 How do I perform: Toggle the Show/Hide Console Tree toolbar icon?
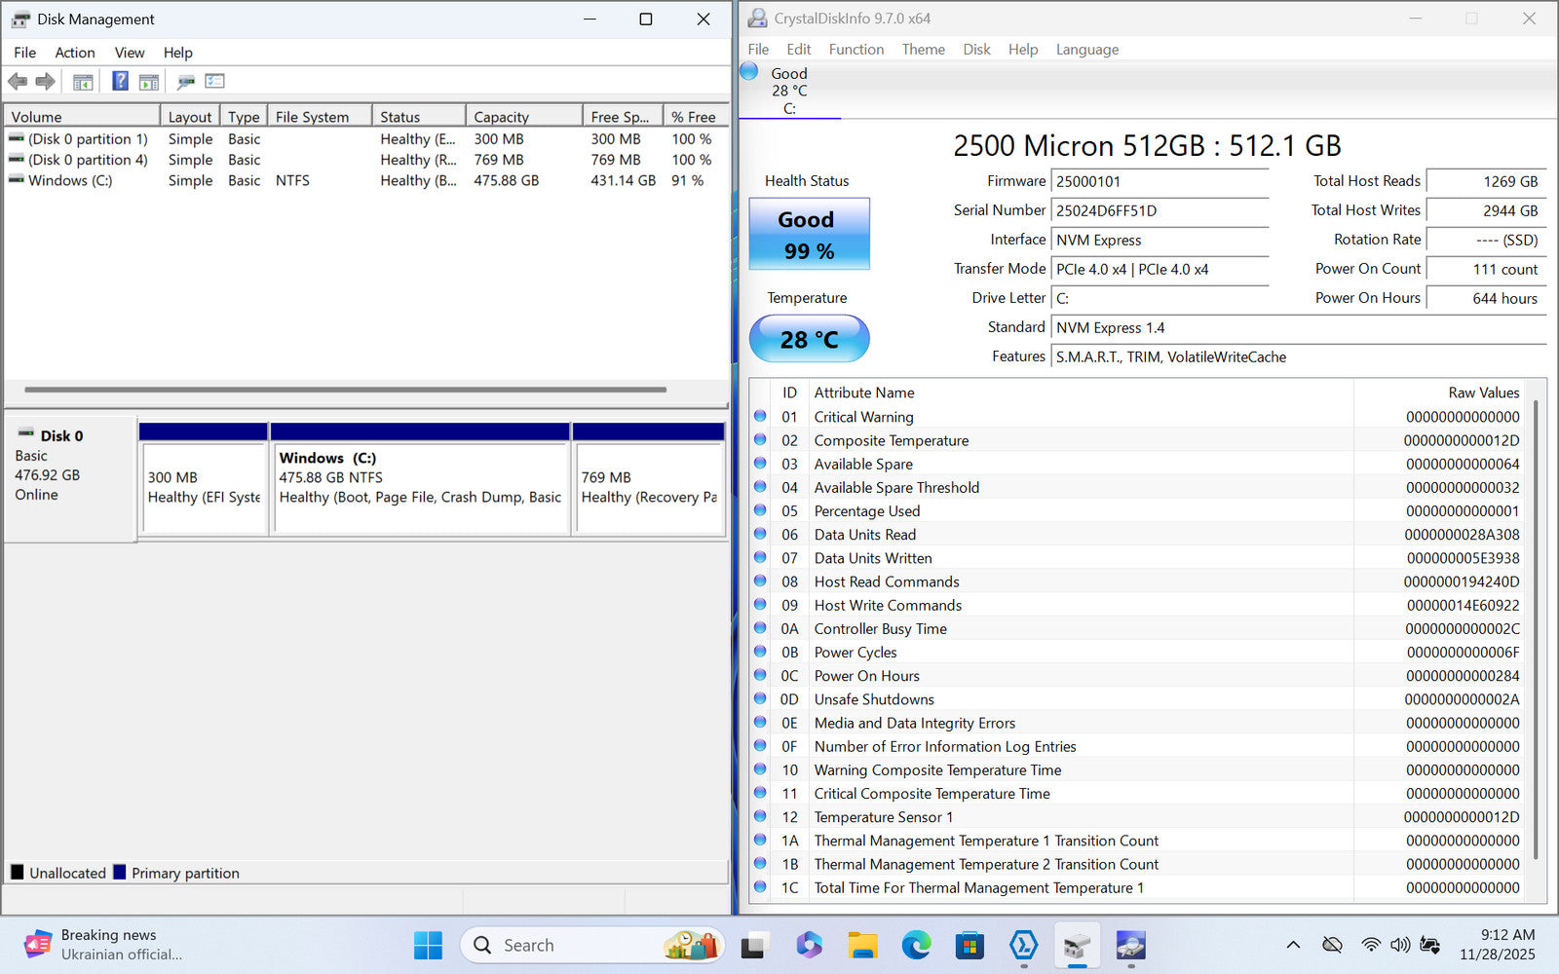tap(83, 82)
